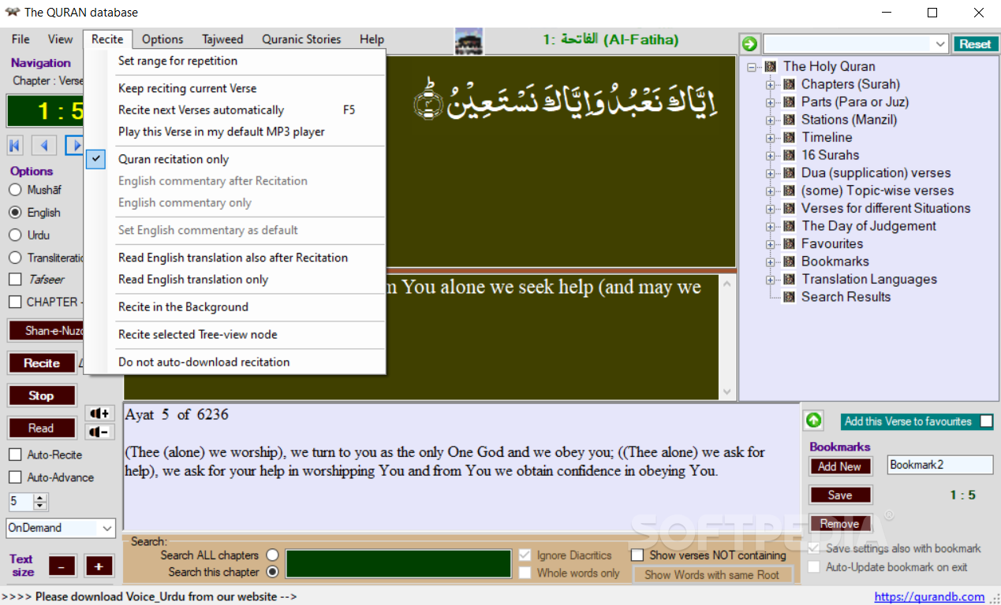The image size is (1001, 605).
Task: Expand the Day of Judgement node
Action: pyautogui.click(x=771, y=226)
